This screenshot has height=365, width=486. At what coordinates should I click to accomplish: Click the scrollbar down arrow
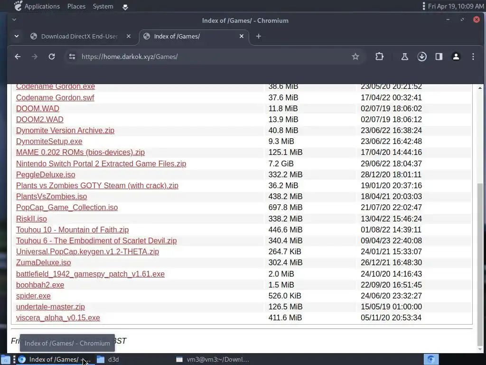click(480, 349)
